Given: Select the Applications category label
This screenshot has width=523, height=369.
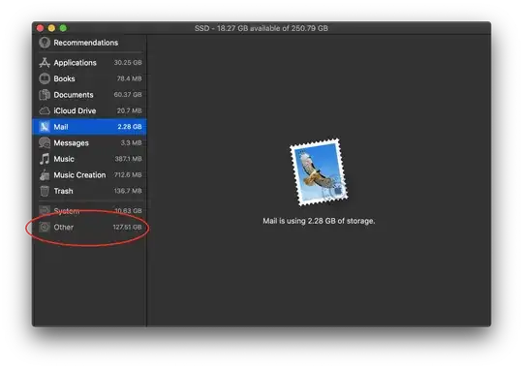Looking at the screenshot, I should [x=75, y=63].
